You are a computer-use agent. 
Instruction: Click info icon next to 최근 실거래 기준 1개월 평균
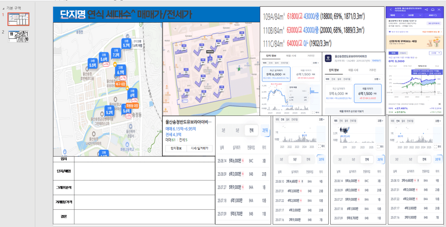416,57
